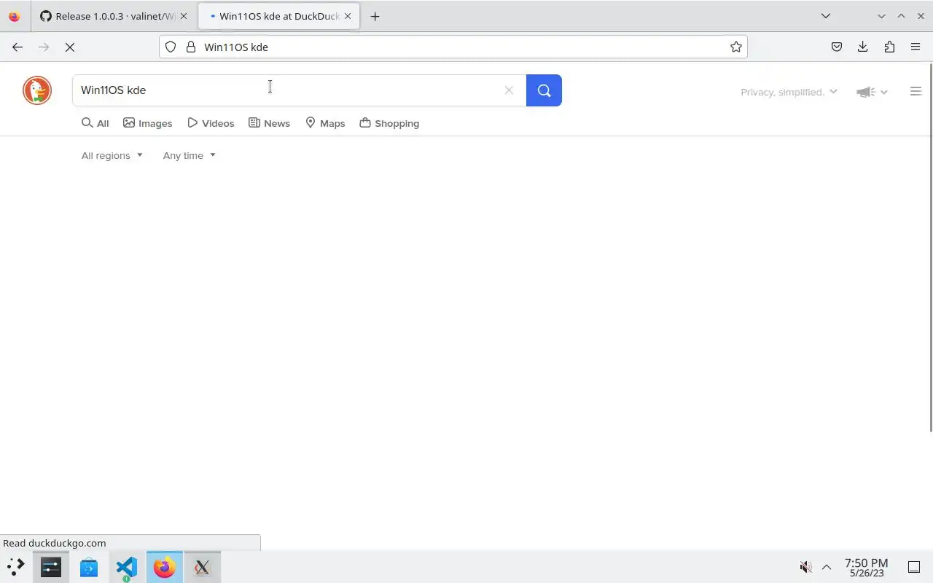Open Visual Studio Code from taskbar

(127, 566)
